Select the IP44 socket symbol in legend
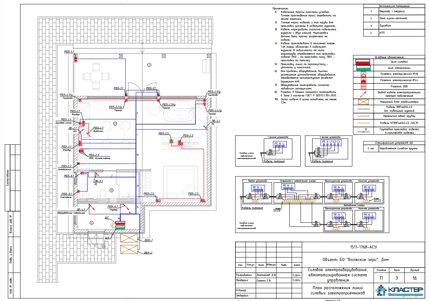 (x=363, y=80)
